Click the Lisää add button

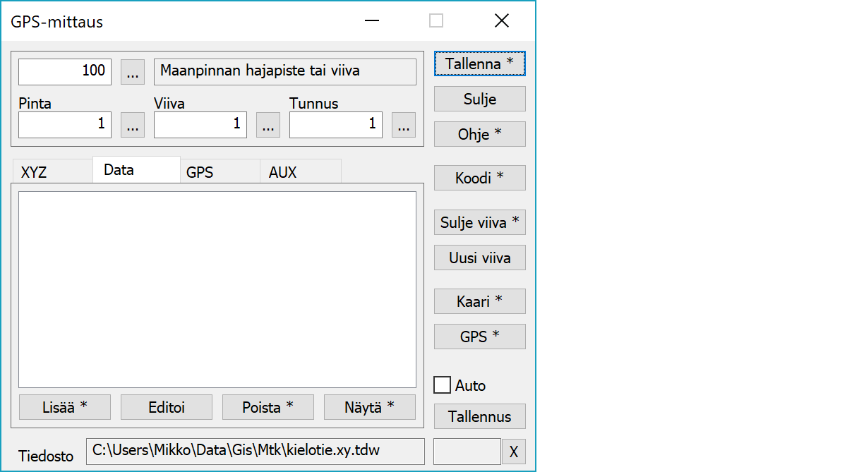pos(64,407)
